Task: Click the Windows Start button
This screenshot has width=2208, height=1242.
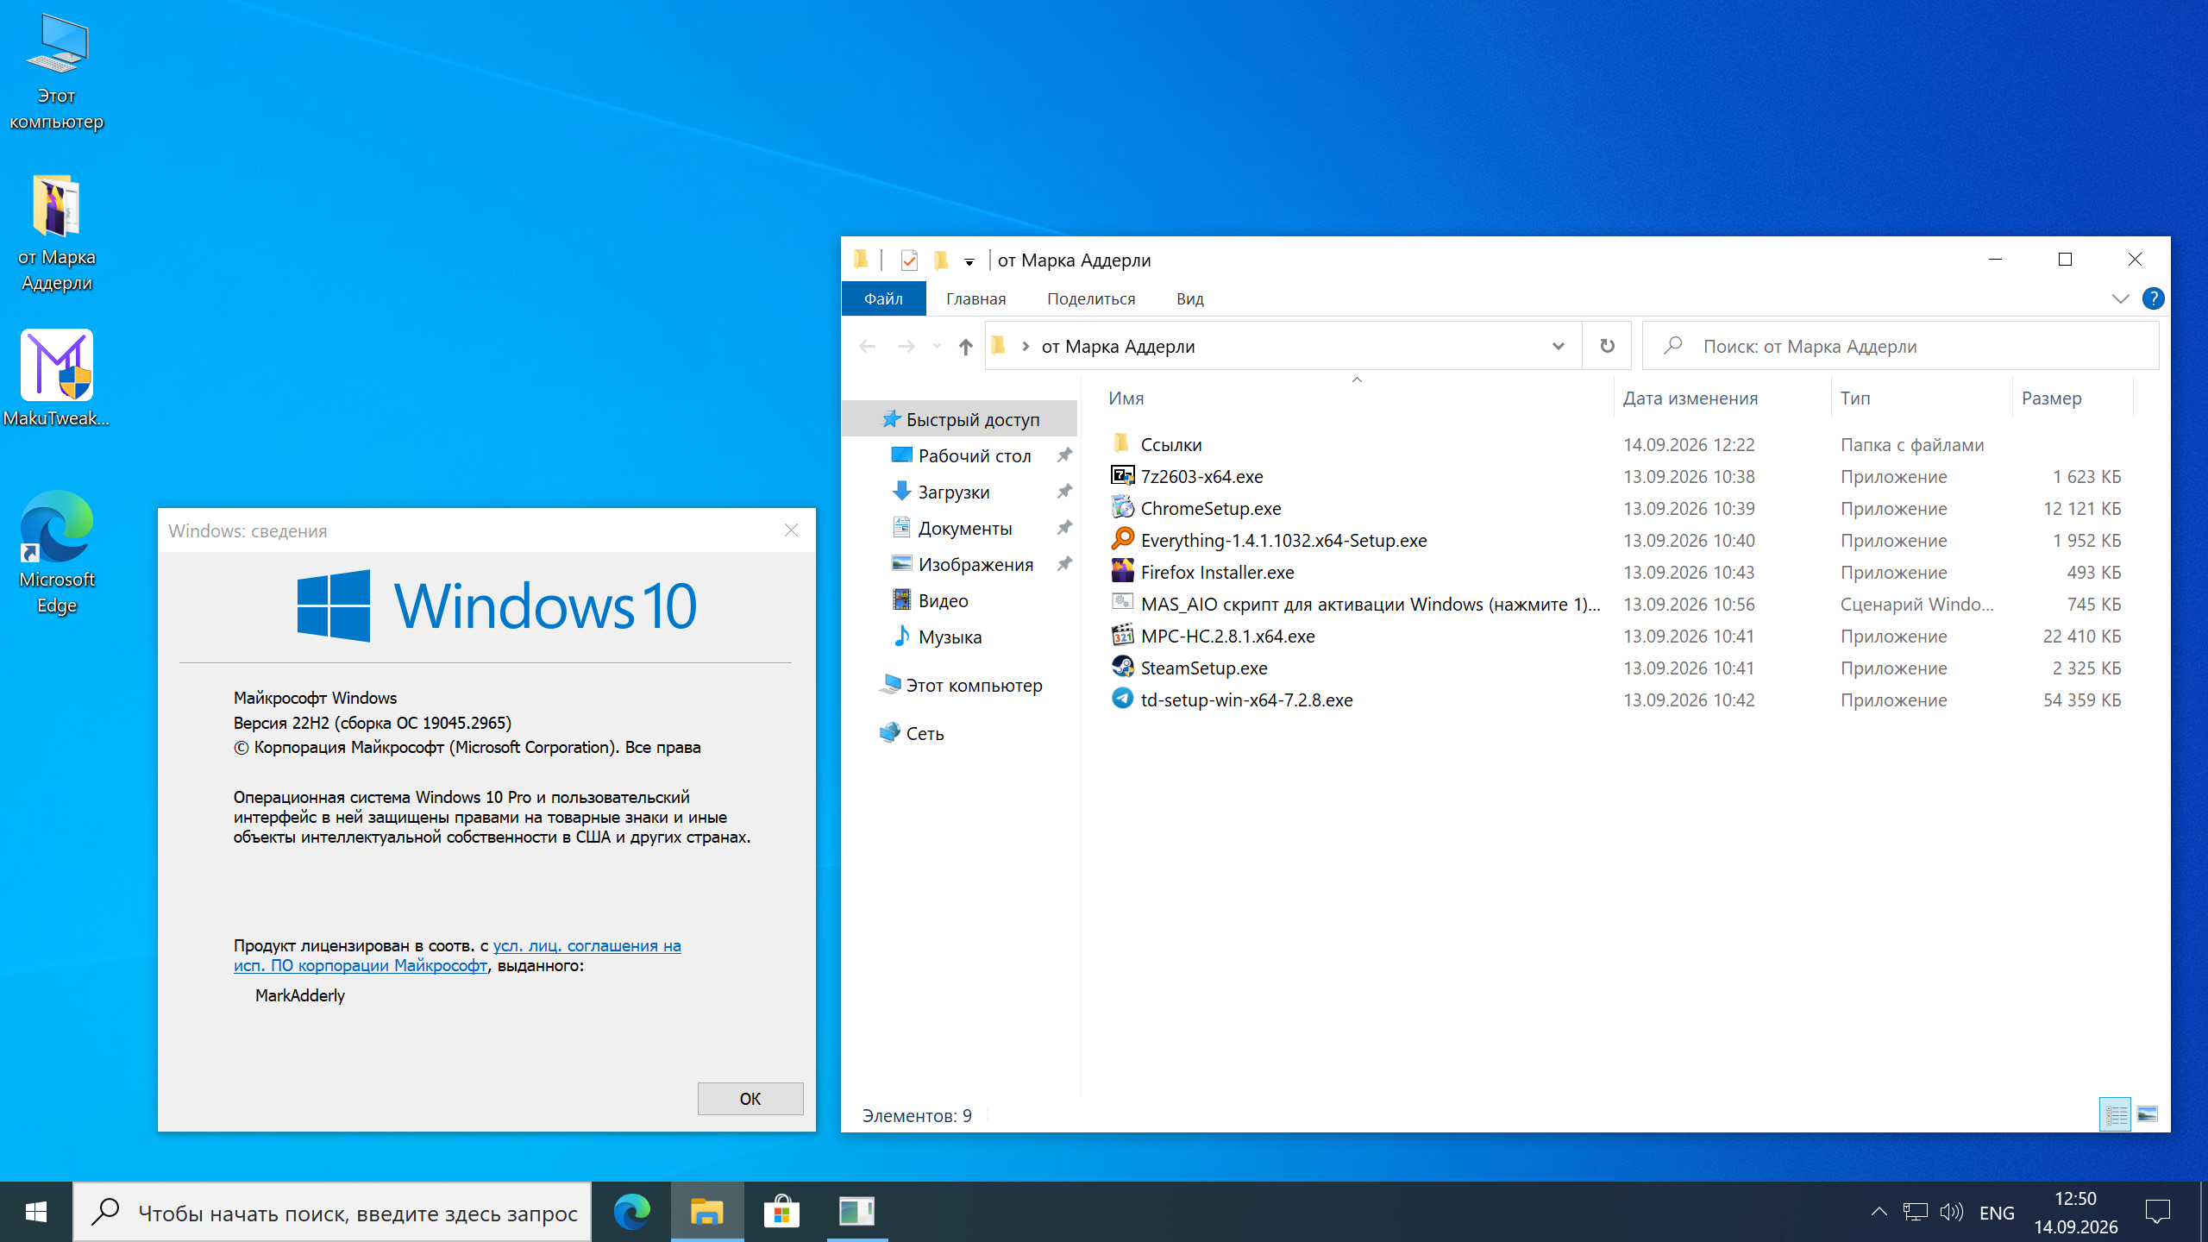Action: tap(35, 1212)
